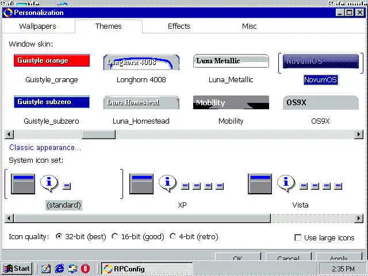This screenshot has height=276, width=368.
Task: Choose the Longhorn 4008 skin thumbnail
Action: tap(141, 62)
